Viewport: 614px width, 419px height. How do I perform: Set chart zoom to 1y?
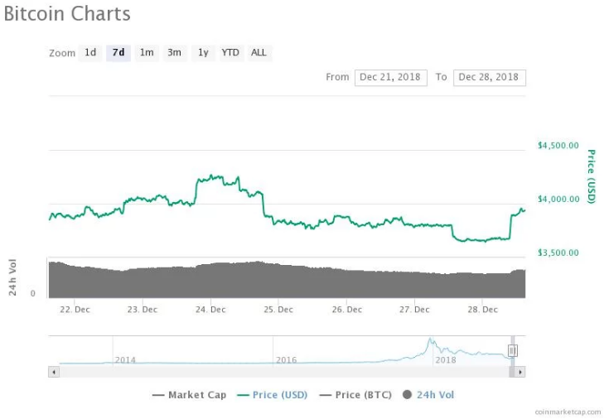click(x=203, y=53)
